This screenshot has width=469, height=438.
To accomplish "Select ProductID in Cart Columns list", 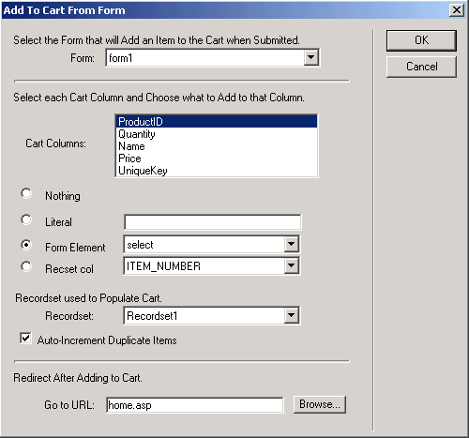I will [217, 121].
